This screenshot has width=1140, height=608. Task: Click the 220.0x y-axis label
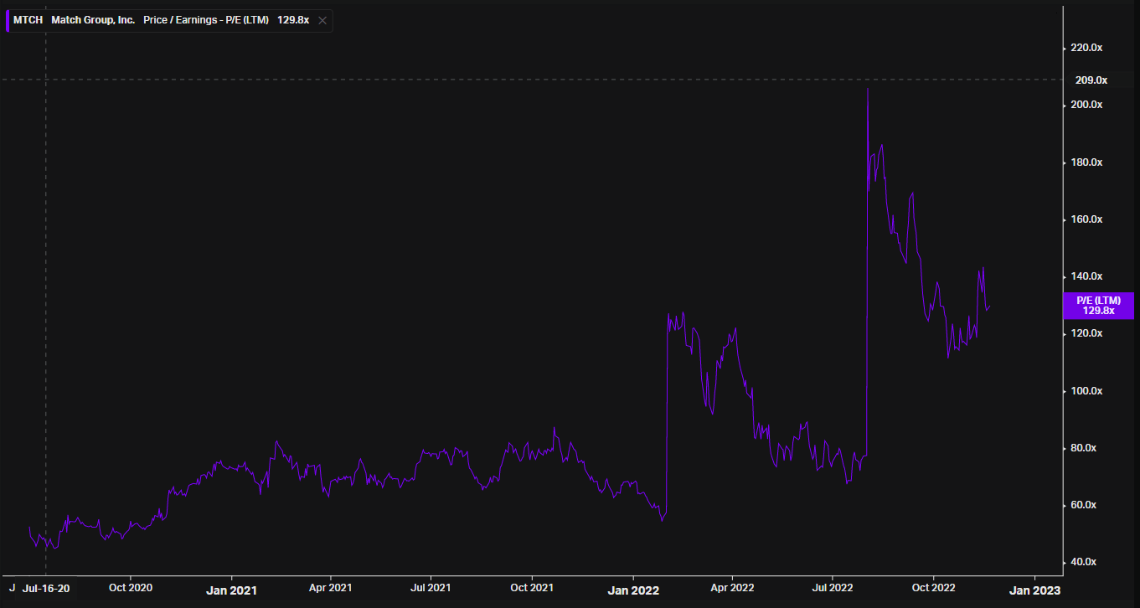click(x=1086, y=48)
